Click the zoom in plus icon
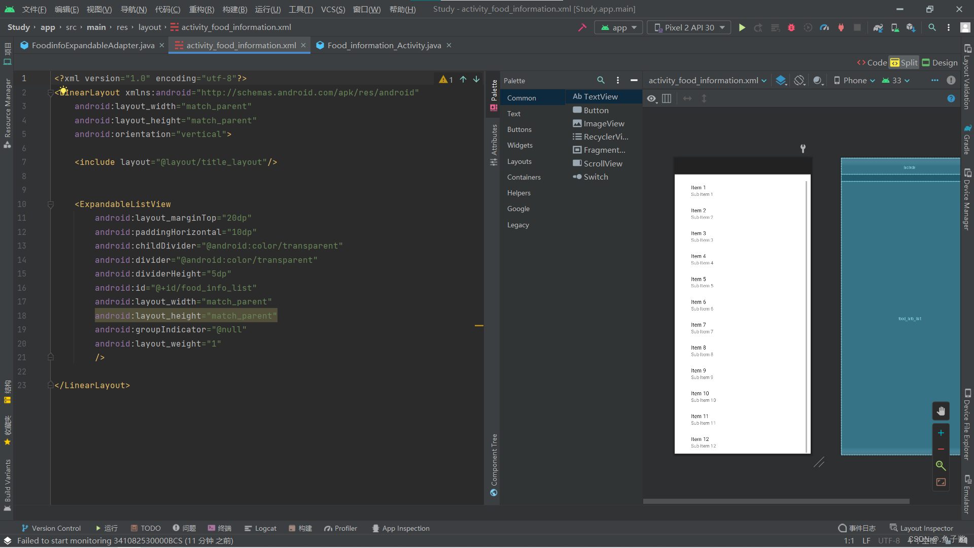 [941, 433]
